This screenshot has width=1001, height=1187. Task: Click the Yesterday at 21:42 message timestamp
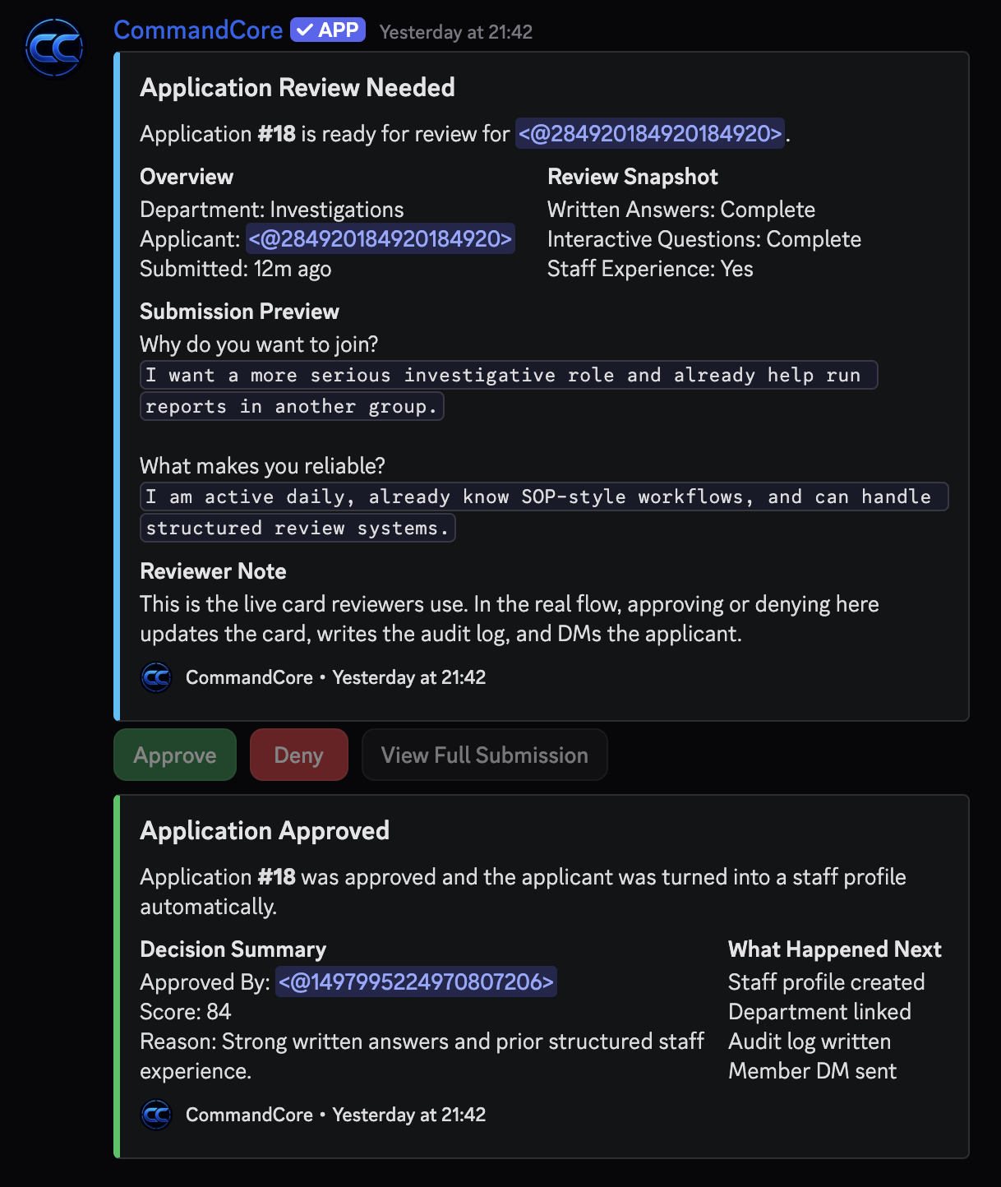coord(455,32)
